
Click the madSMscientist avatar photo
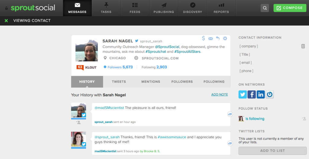point(78,139)
